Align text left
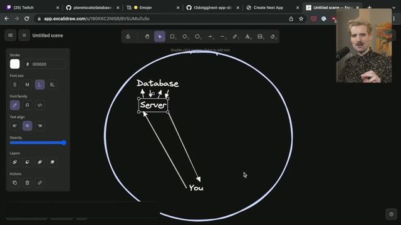The width and height of the screenshot is (401, 225). (x=14, y=126)
